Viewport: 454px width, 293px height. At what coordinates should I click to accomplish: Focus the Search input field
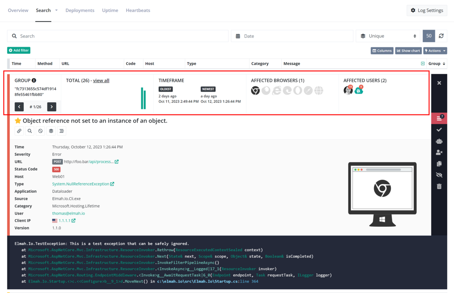click(x=118, y=36)
